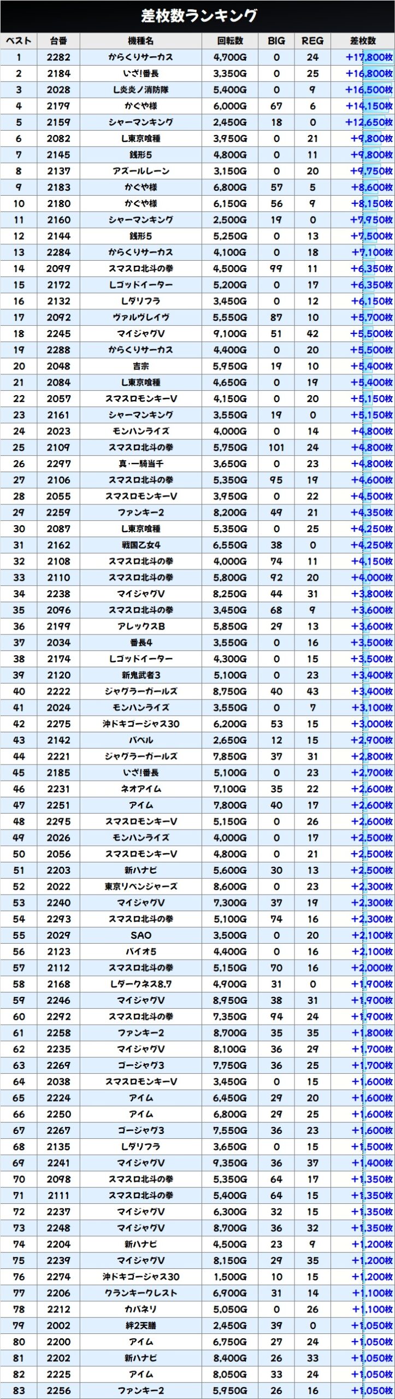395x1399 pixels.
Task: Click the 差枚数ランキング title banner
Action: point(198,16)
